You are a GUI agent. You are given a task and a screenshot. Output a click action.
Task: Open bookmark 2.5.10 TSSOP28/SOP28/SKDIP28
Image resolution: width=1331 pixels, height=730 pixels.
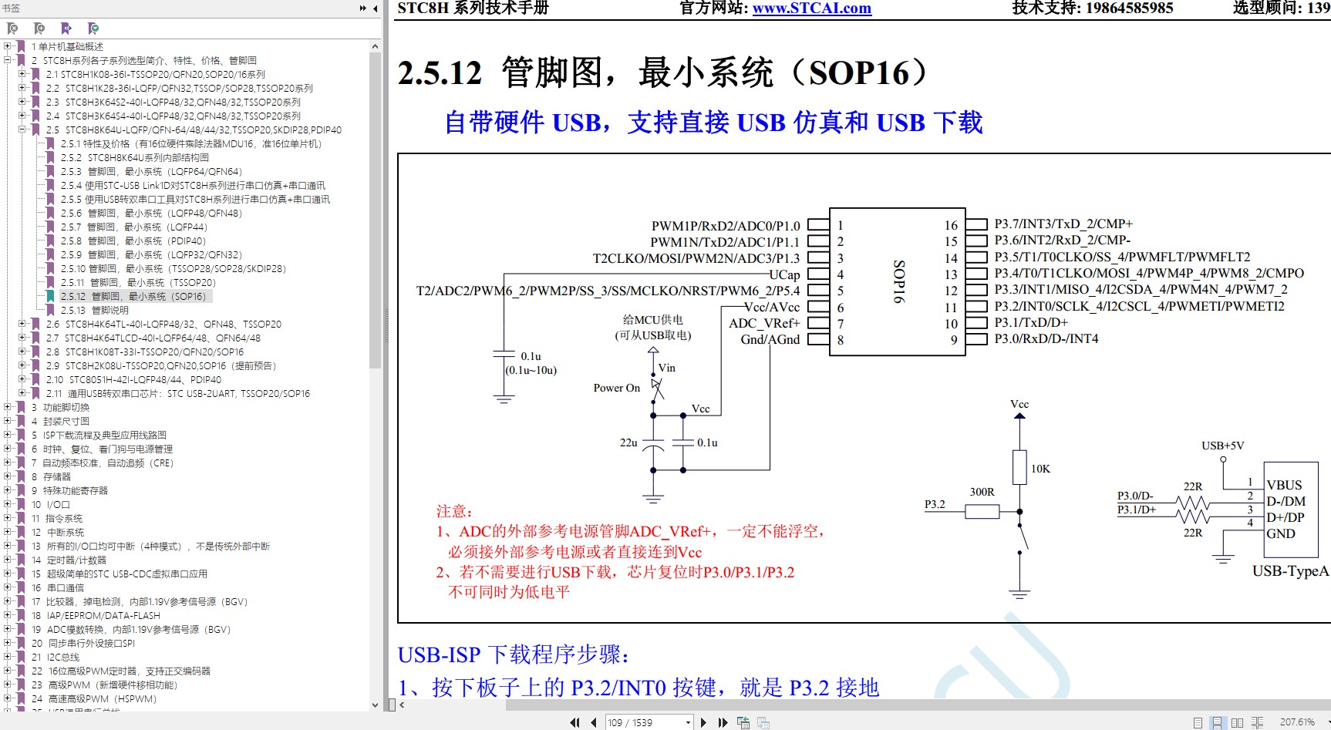click(x=173, y=268)
